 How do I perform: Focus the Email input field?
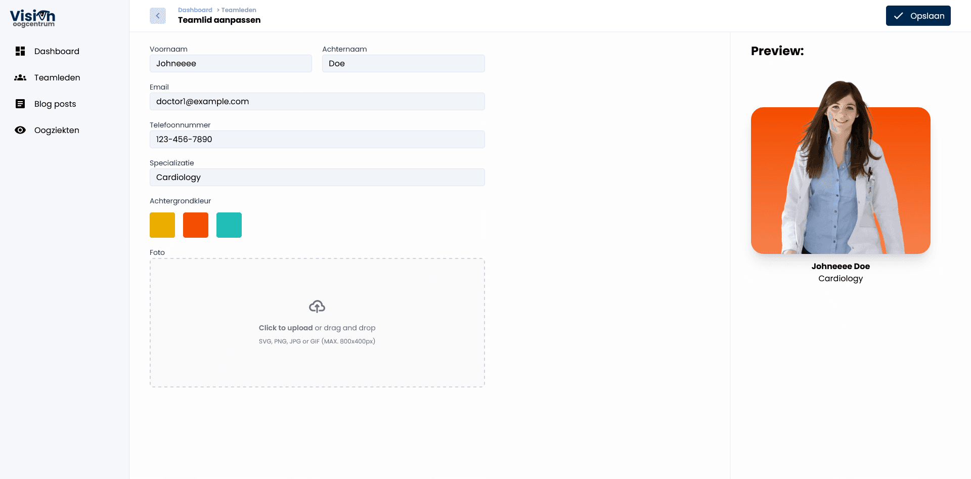point(317,102)
